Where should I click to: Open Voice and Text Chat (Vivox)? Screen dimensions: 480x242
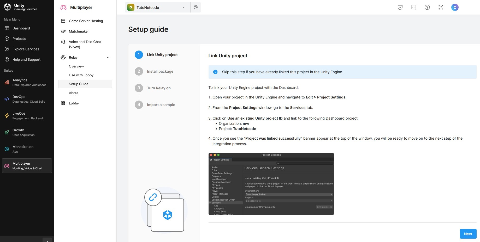(x=85, y=44)
